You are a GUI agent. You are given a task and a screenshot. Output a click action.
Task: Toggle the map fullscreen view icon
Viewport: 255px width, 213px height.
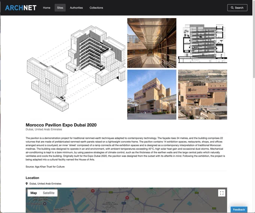(x=222, y=193)
